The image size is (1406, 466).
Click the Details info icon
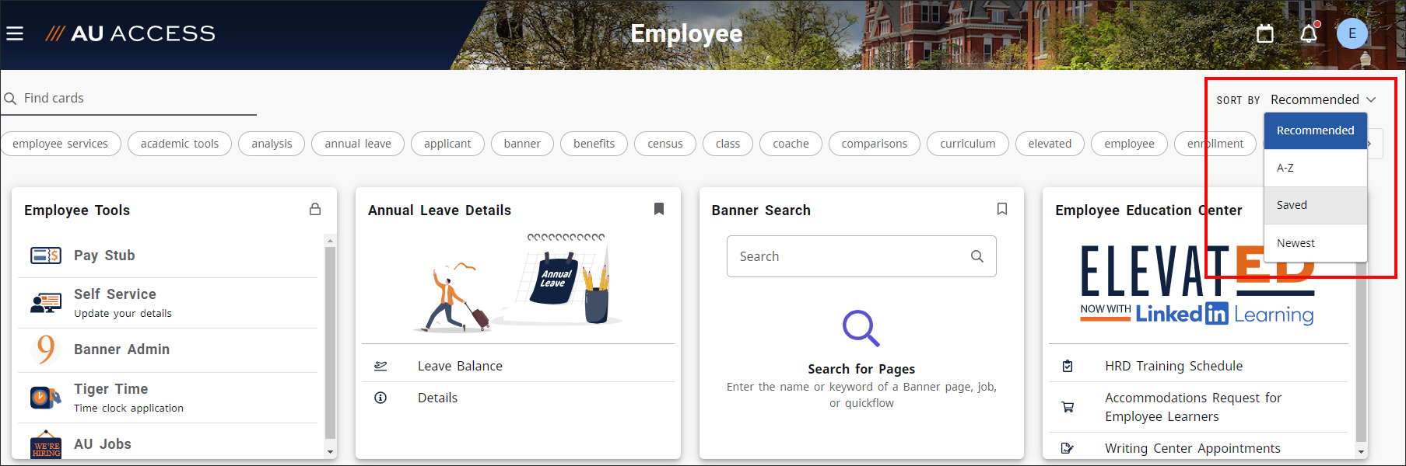pyautogui.click(x=380, y=398)
